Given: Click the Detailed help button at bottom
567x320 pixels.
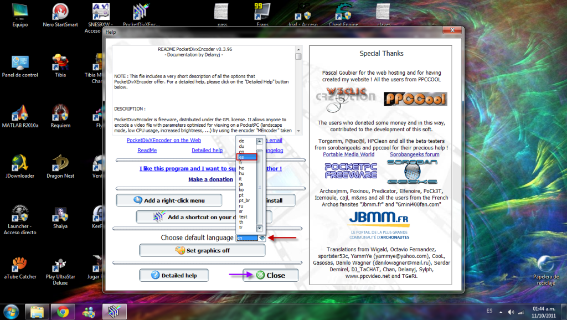Looking at the screenshot, I should coord(174,275).
